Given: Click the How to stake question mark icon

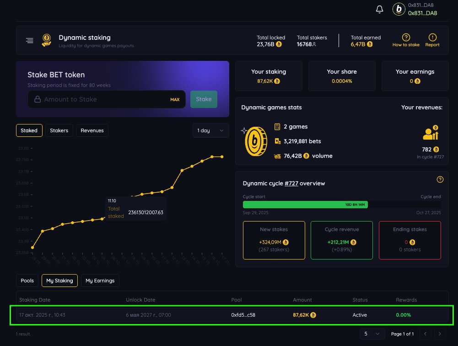Looking at the screenshot, I should pos(405,37).
